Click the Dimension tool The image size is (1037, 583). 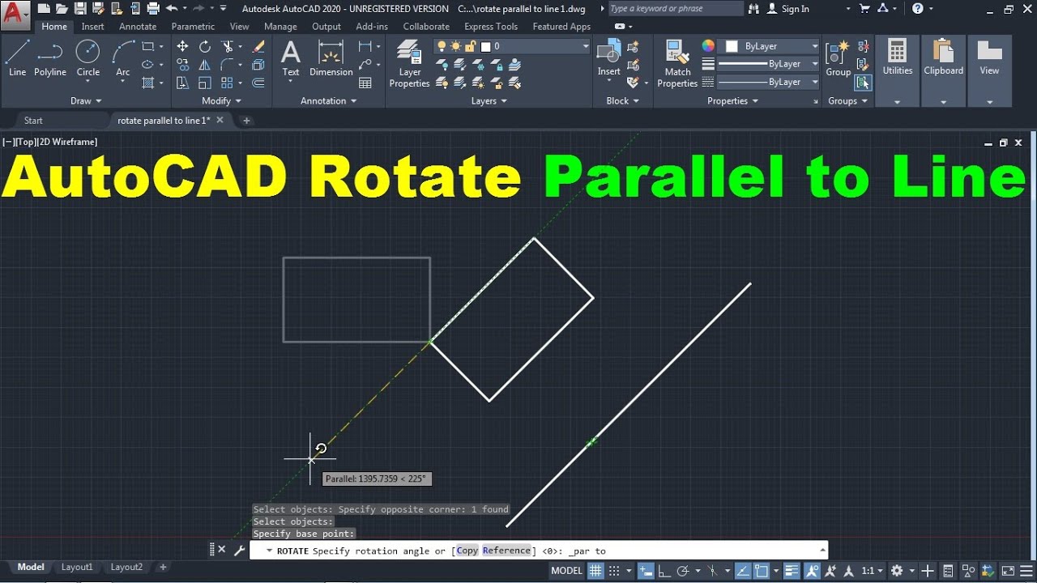(331, 58)
